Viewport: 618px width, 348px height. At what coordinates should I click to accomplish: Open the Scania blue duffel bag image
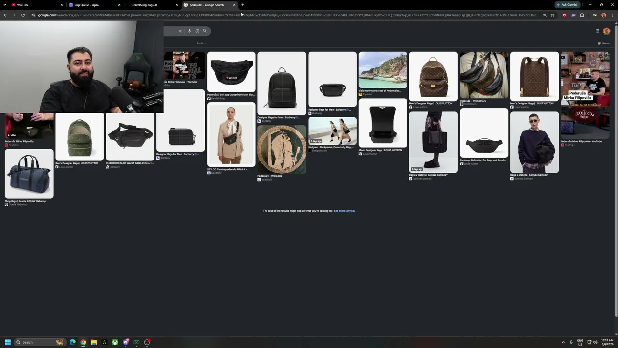[x=29, y=174]
